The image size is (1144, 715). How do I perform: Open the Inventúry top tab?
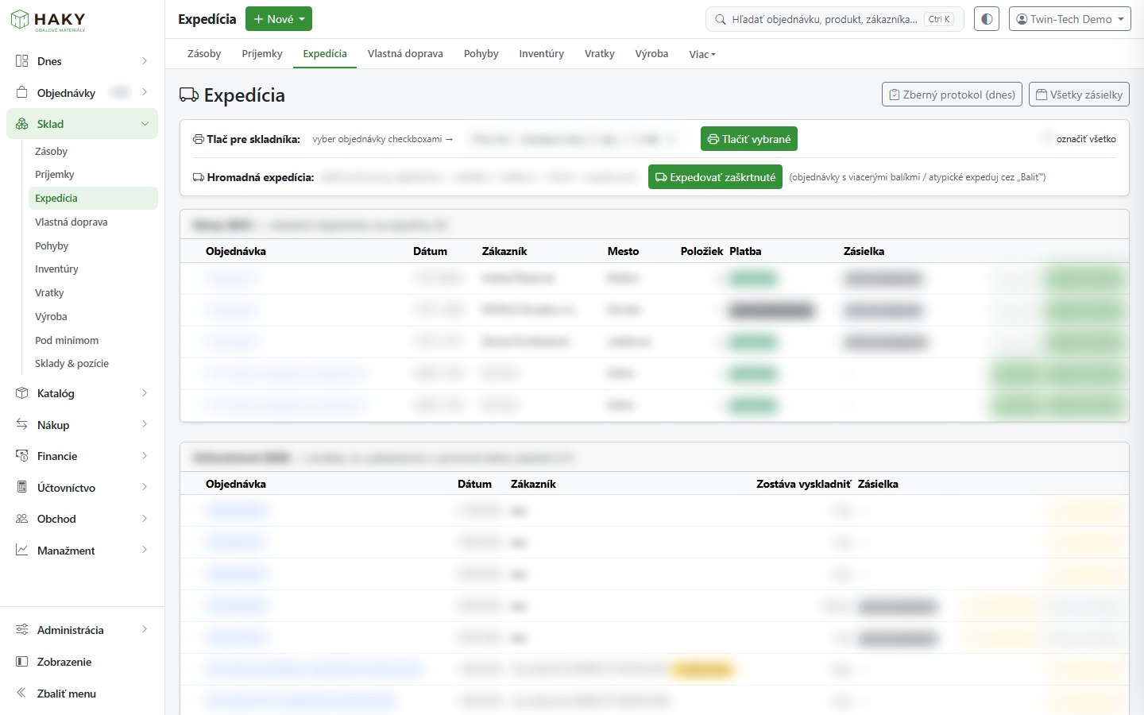pyautogui.click(x=542, y=53)
